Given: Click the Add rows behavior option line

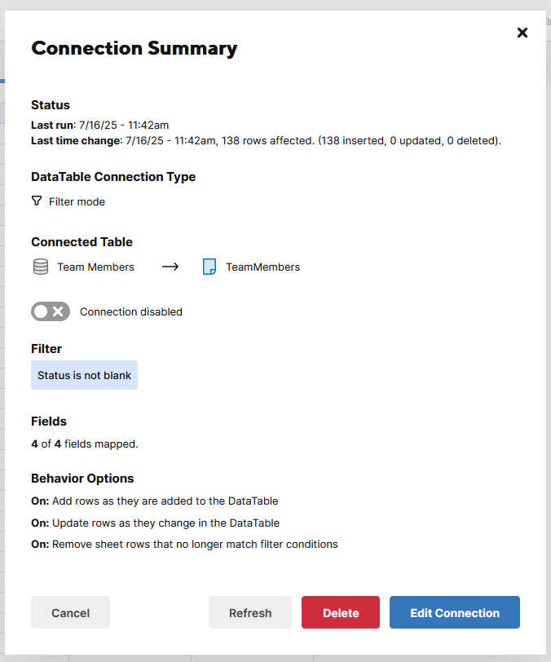Looking at the screenshot, I should 155,501.
